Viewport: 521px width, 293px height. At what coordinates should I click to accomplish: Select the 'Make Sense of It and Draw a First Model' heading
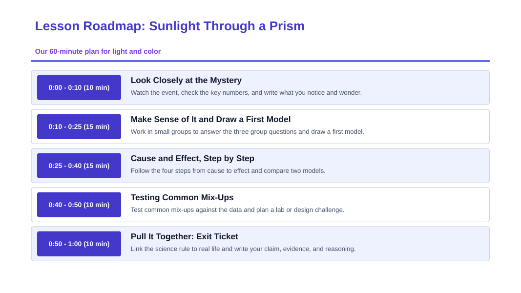click(x=210, y=119)
